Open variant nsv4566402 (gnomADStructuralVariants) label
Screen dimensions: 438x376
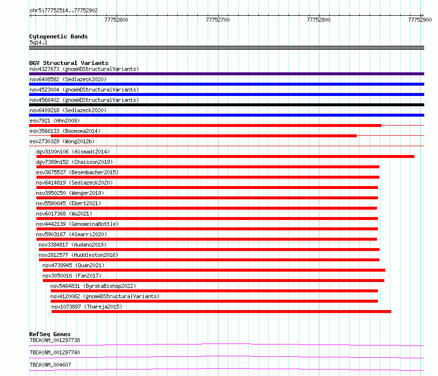point(84,100)
